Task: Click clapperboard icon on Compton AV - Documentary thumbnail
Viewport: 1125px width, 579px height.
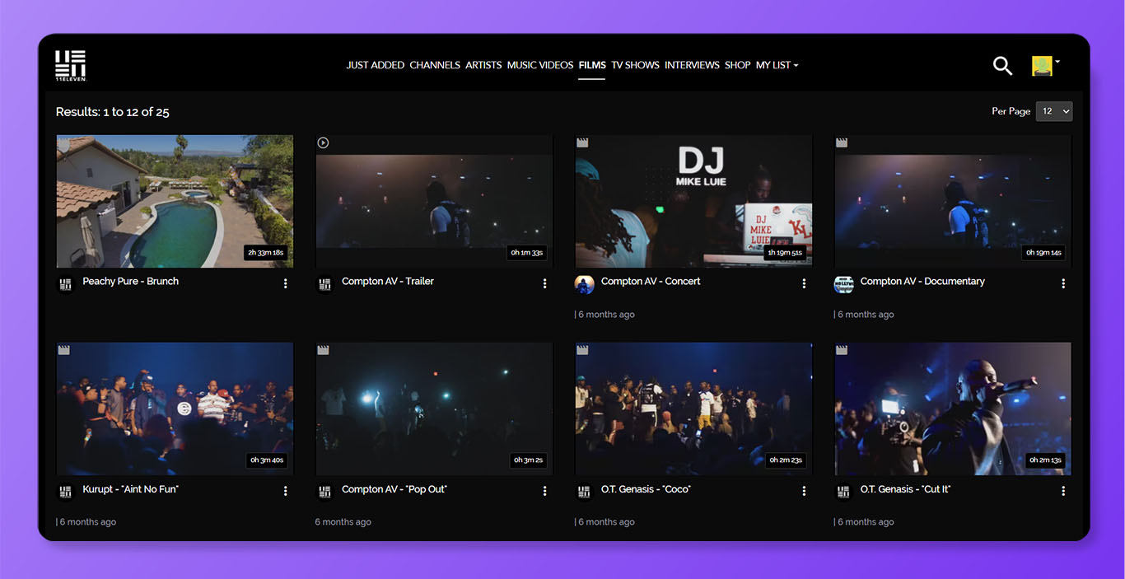Action: (x=842, y=142)
